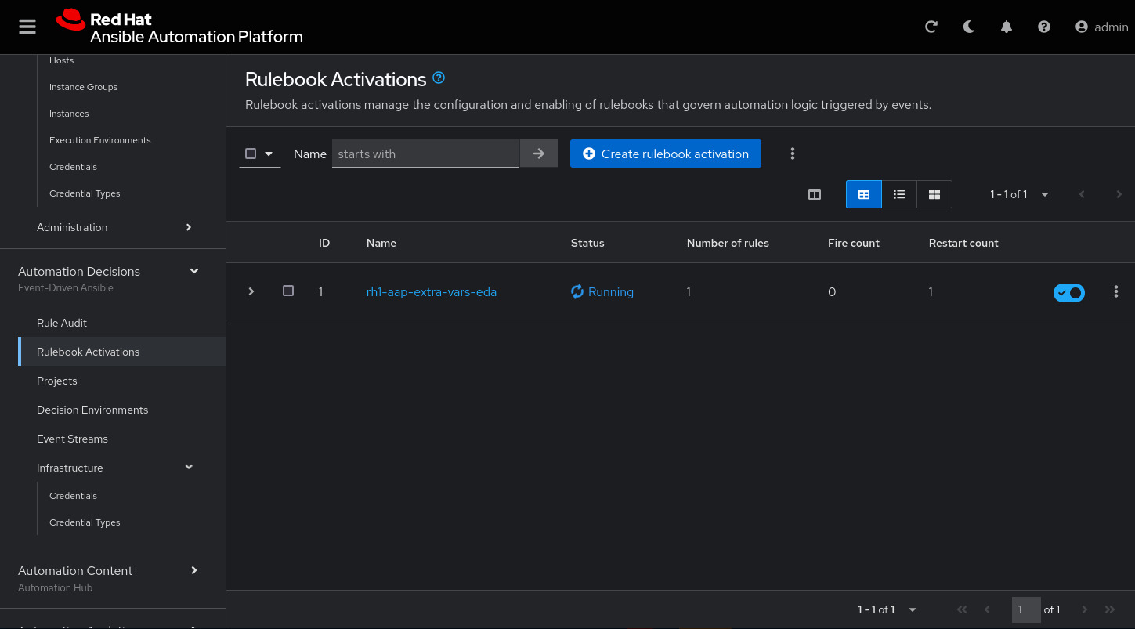Open Credential Types under Infrastructure
Viewport: 1135px width, 629px height.
click(x=85, y=522)
